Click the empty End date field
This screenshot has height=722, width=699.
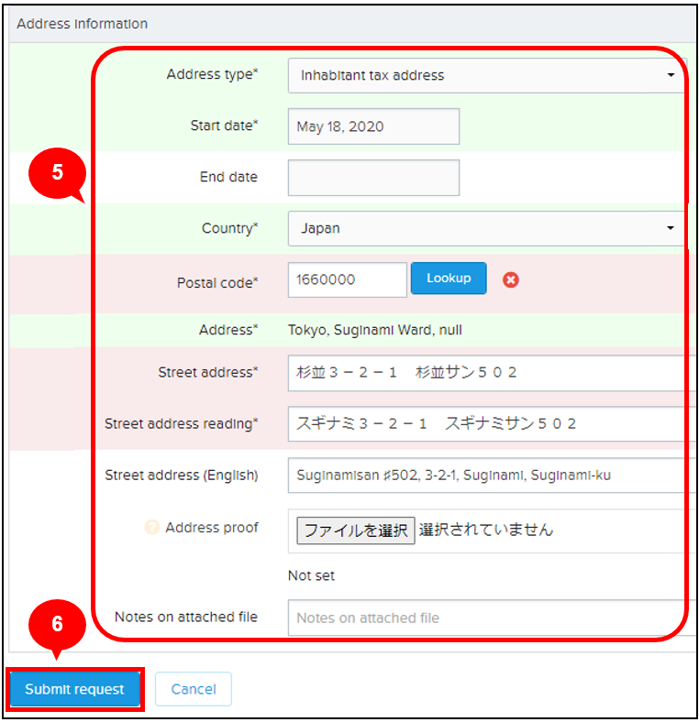[x=373, y=178]
